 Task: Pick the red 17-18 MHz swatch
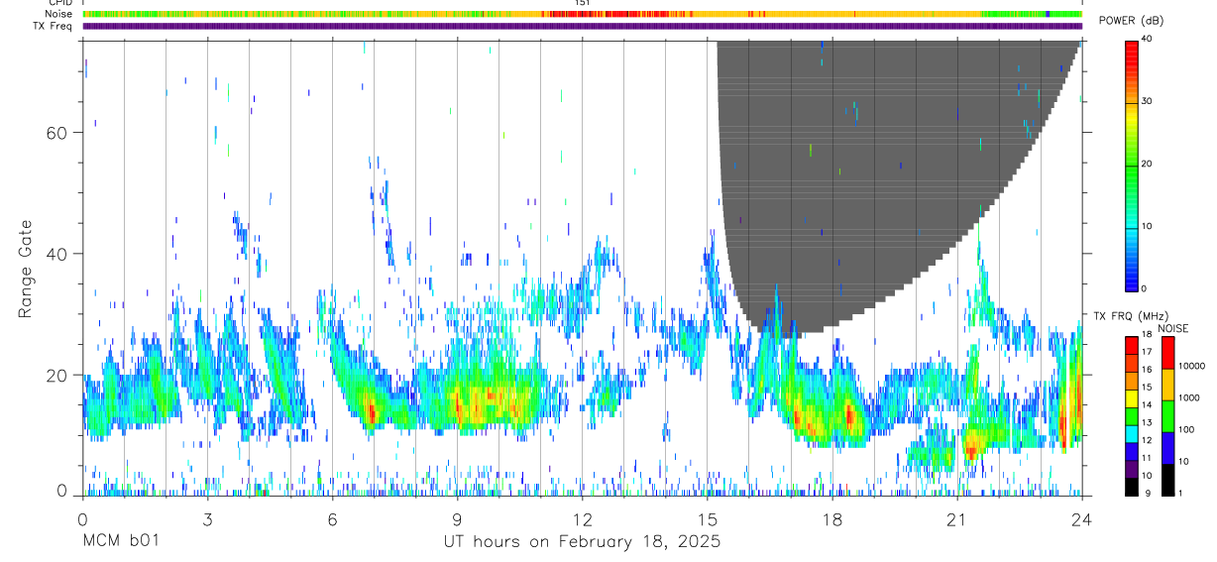click(x=1132, y=345)
